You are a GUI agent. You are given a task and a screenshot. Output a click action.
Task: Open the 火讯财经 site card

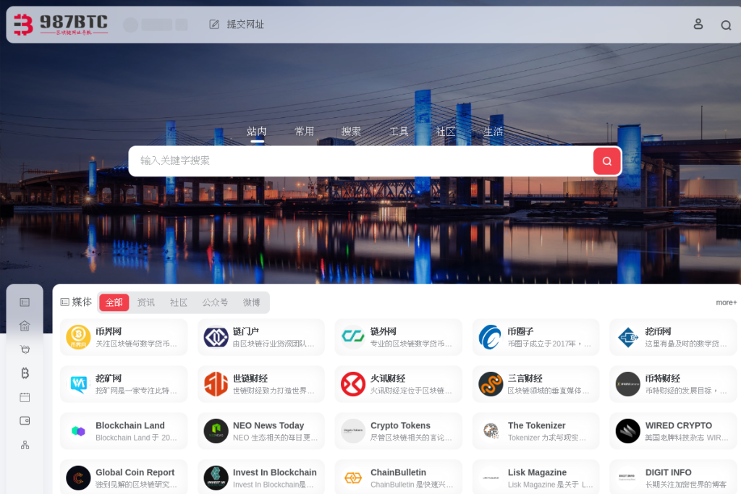(x=398, y=384)
